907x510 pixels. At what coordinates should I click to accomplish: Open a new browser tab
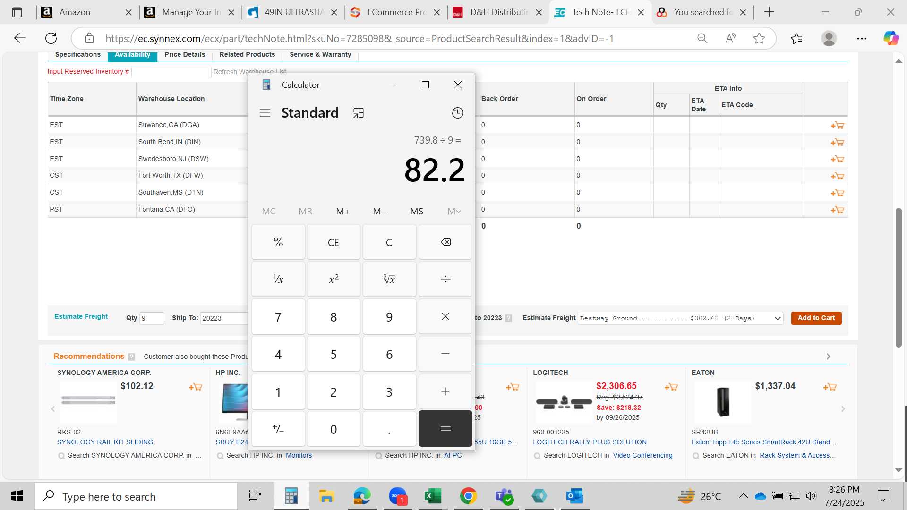769,12
